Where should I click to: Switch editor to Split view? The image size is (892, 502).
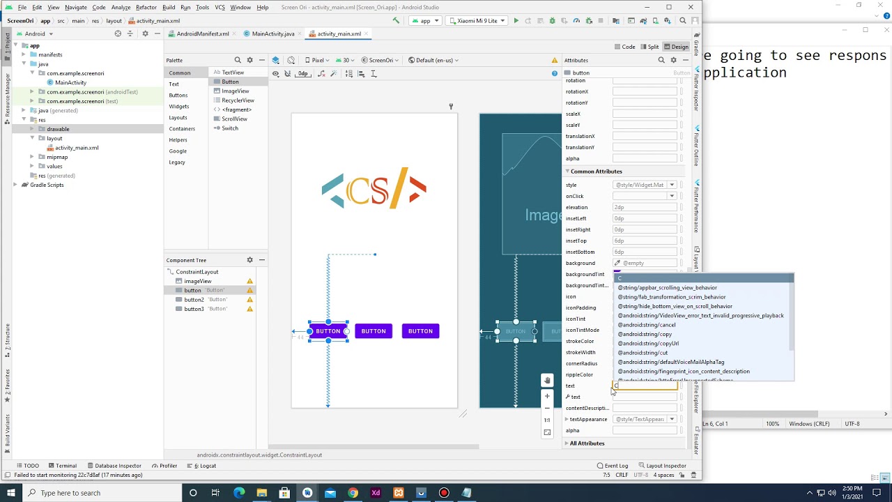[x=649, y=47]
